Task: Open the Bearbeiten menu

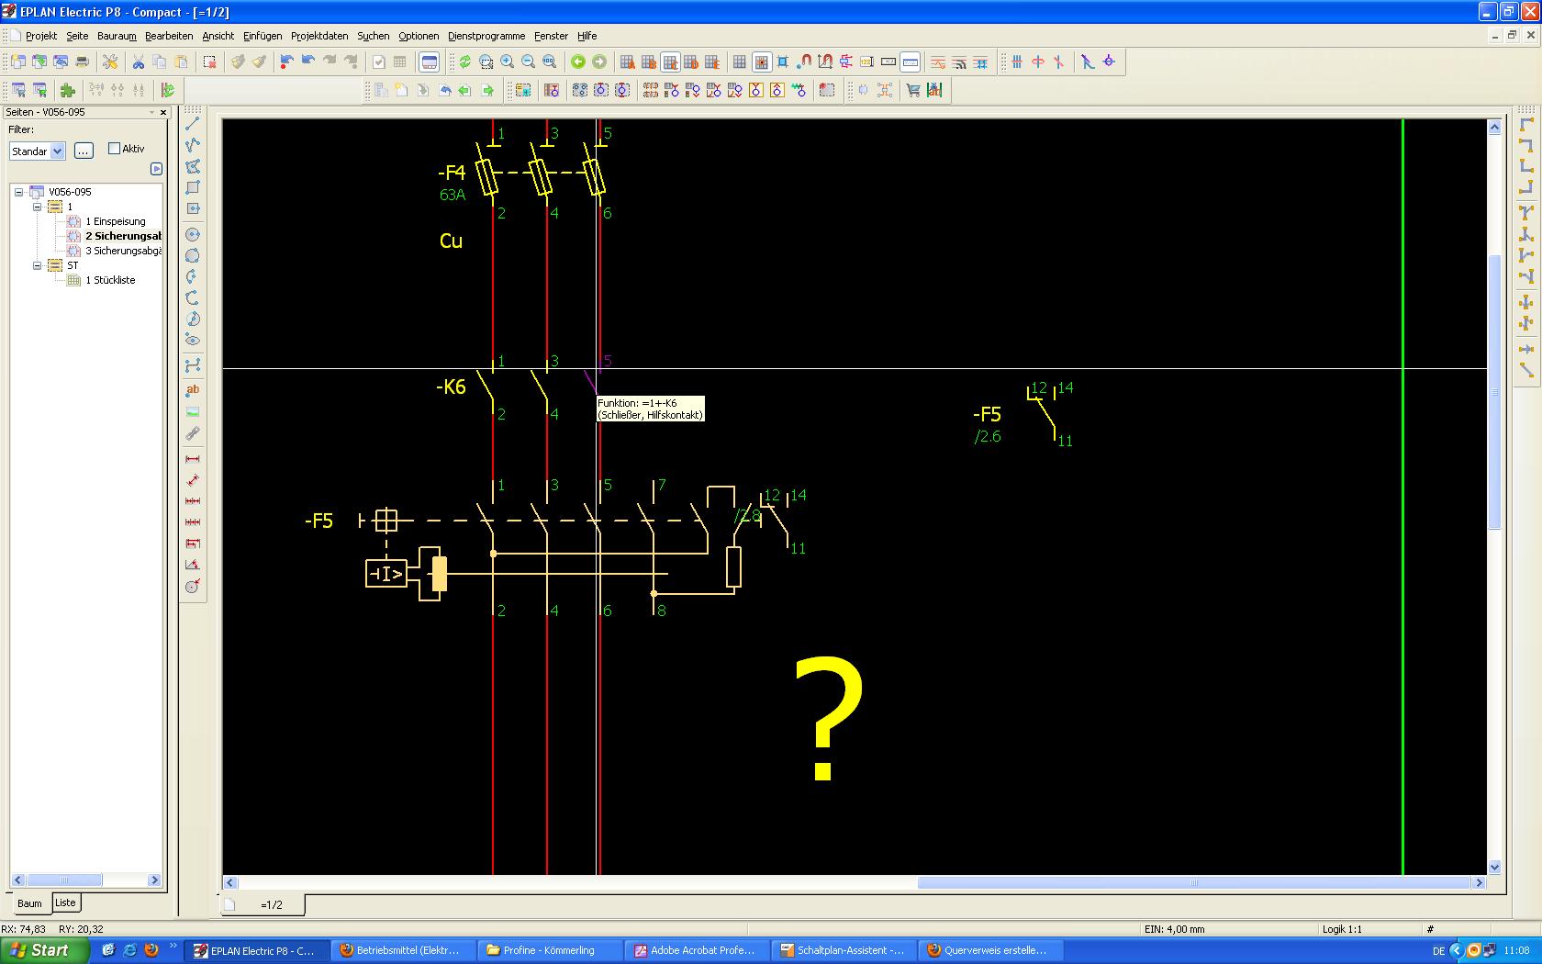Action: (169, 36)
